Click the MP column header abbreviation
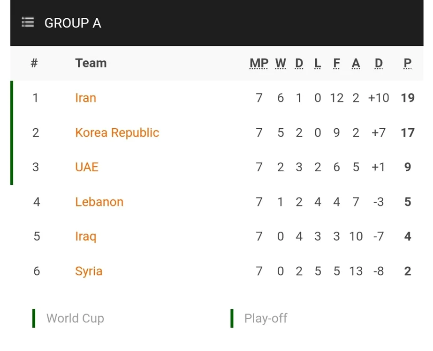433x351 pixels. [x=259, y=63]
